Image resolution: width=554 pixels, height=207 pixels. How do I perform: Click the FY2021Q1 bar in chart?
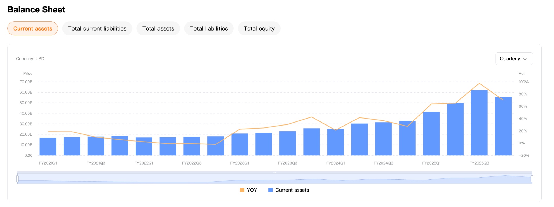tap(48, 147)
